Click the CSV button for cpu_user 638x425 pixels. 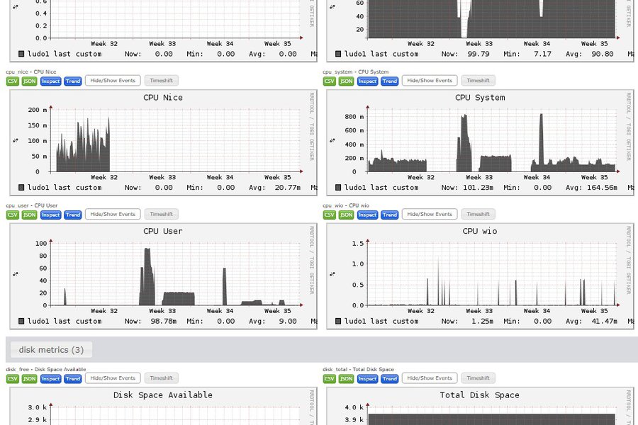point(13,215)
